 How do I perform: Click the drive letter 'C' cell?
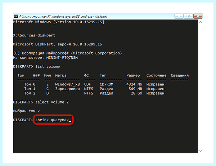(x=48, y=89)
